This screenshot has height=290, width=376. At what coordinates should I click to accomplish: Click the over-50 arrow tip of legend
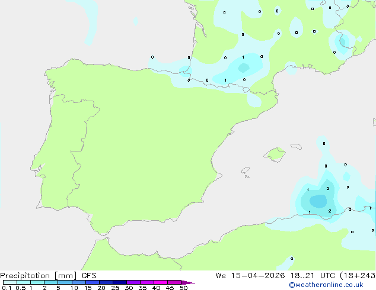coord(188,282)
